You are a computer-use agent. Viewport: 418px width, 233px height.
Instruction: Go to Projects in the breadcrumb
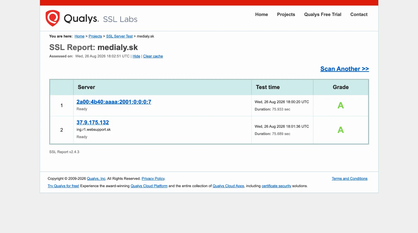(x=95, y=36)
